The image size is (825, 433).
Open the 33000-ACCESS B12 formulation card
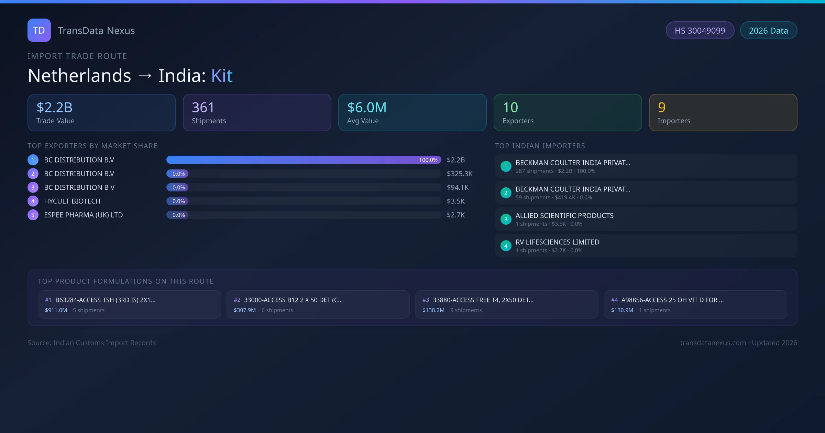(x=318, y=304)
